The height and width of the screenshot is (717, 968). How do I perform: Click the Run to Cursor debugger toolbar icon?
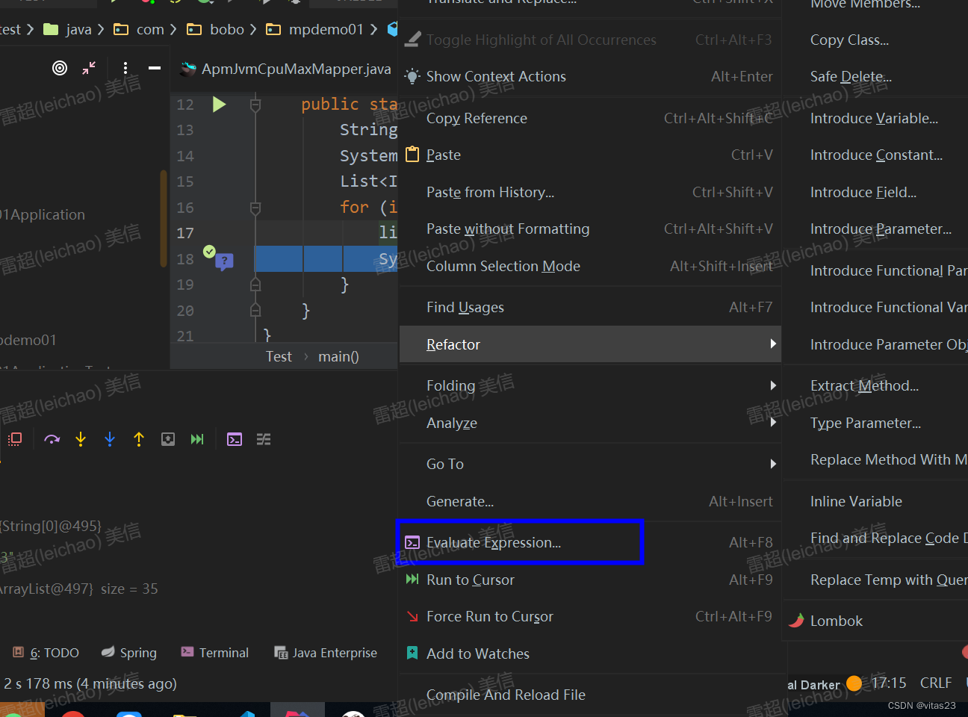[197, 439]
